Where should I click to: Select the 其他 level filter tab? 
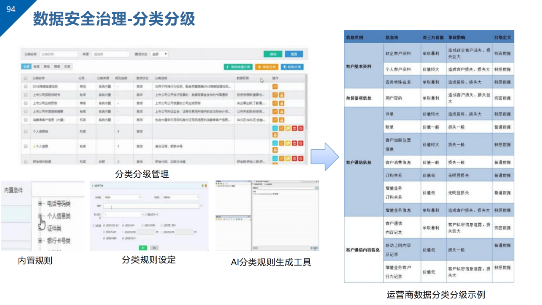[x=47, y=66]
